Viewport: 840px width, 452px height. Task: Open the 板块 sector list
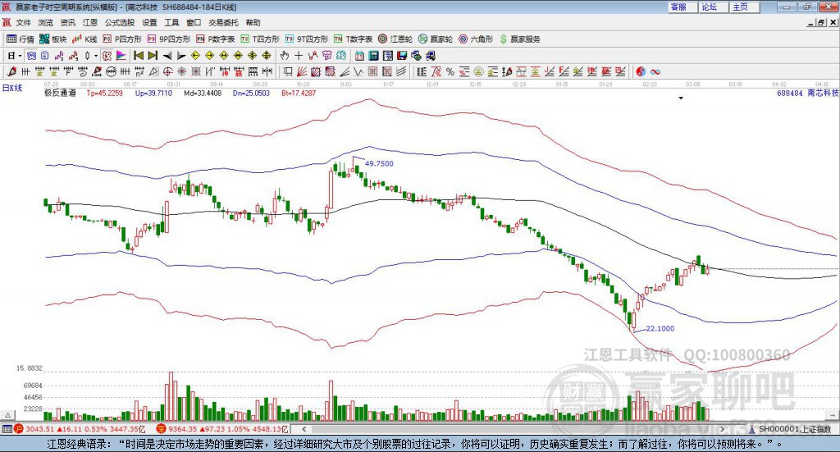53,39
